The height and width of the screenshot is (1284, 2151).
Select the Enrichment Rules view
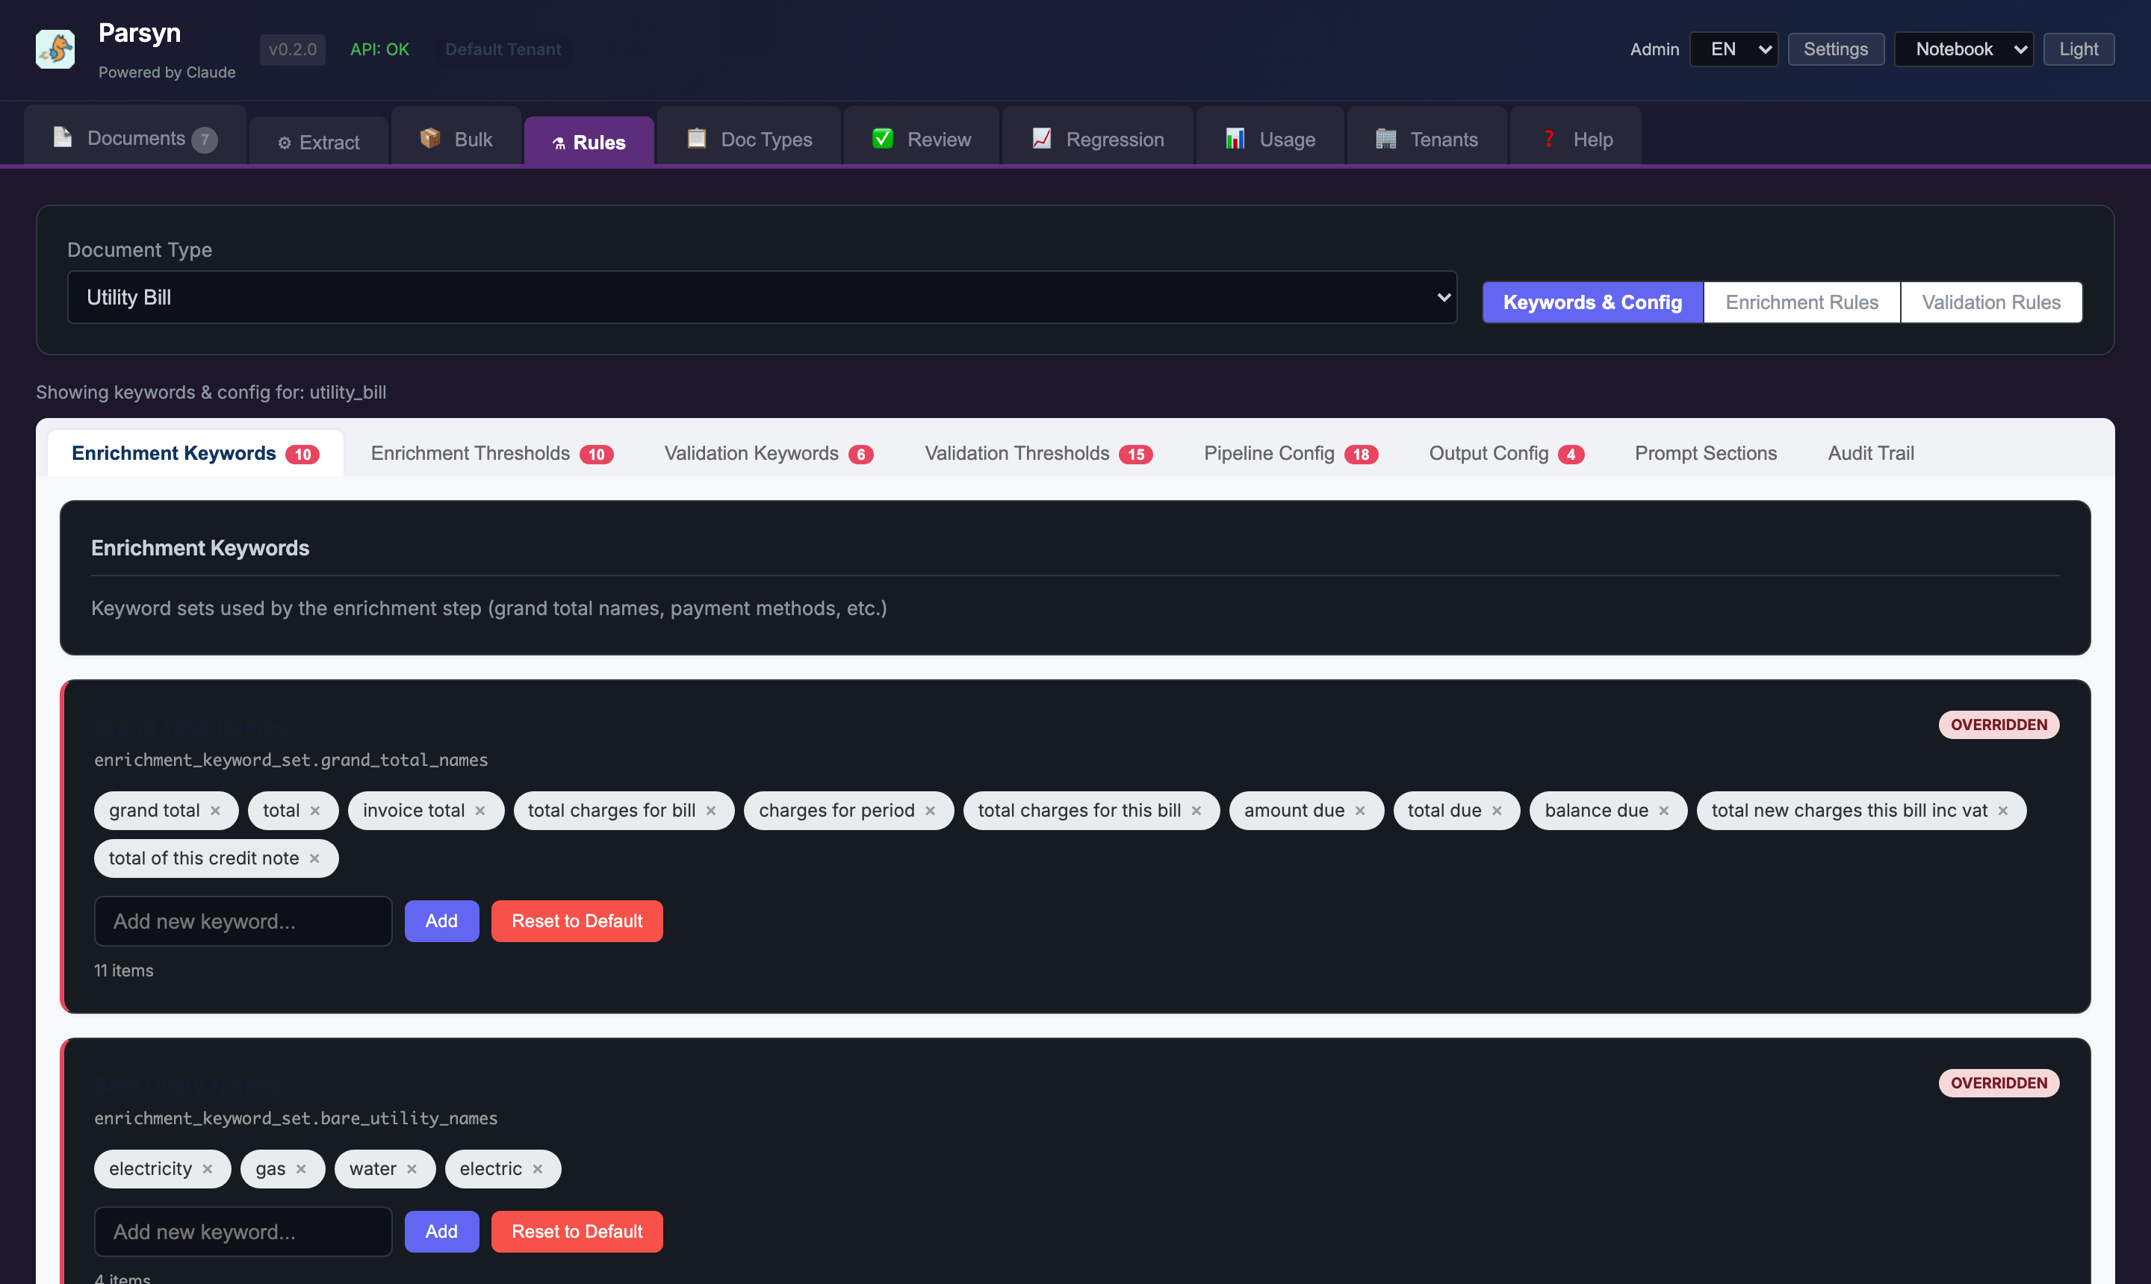coord(1801,302)
